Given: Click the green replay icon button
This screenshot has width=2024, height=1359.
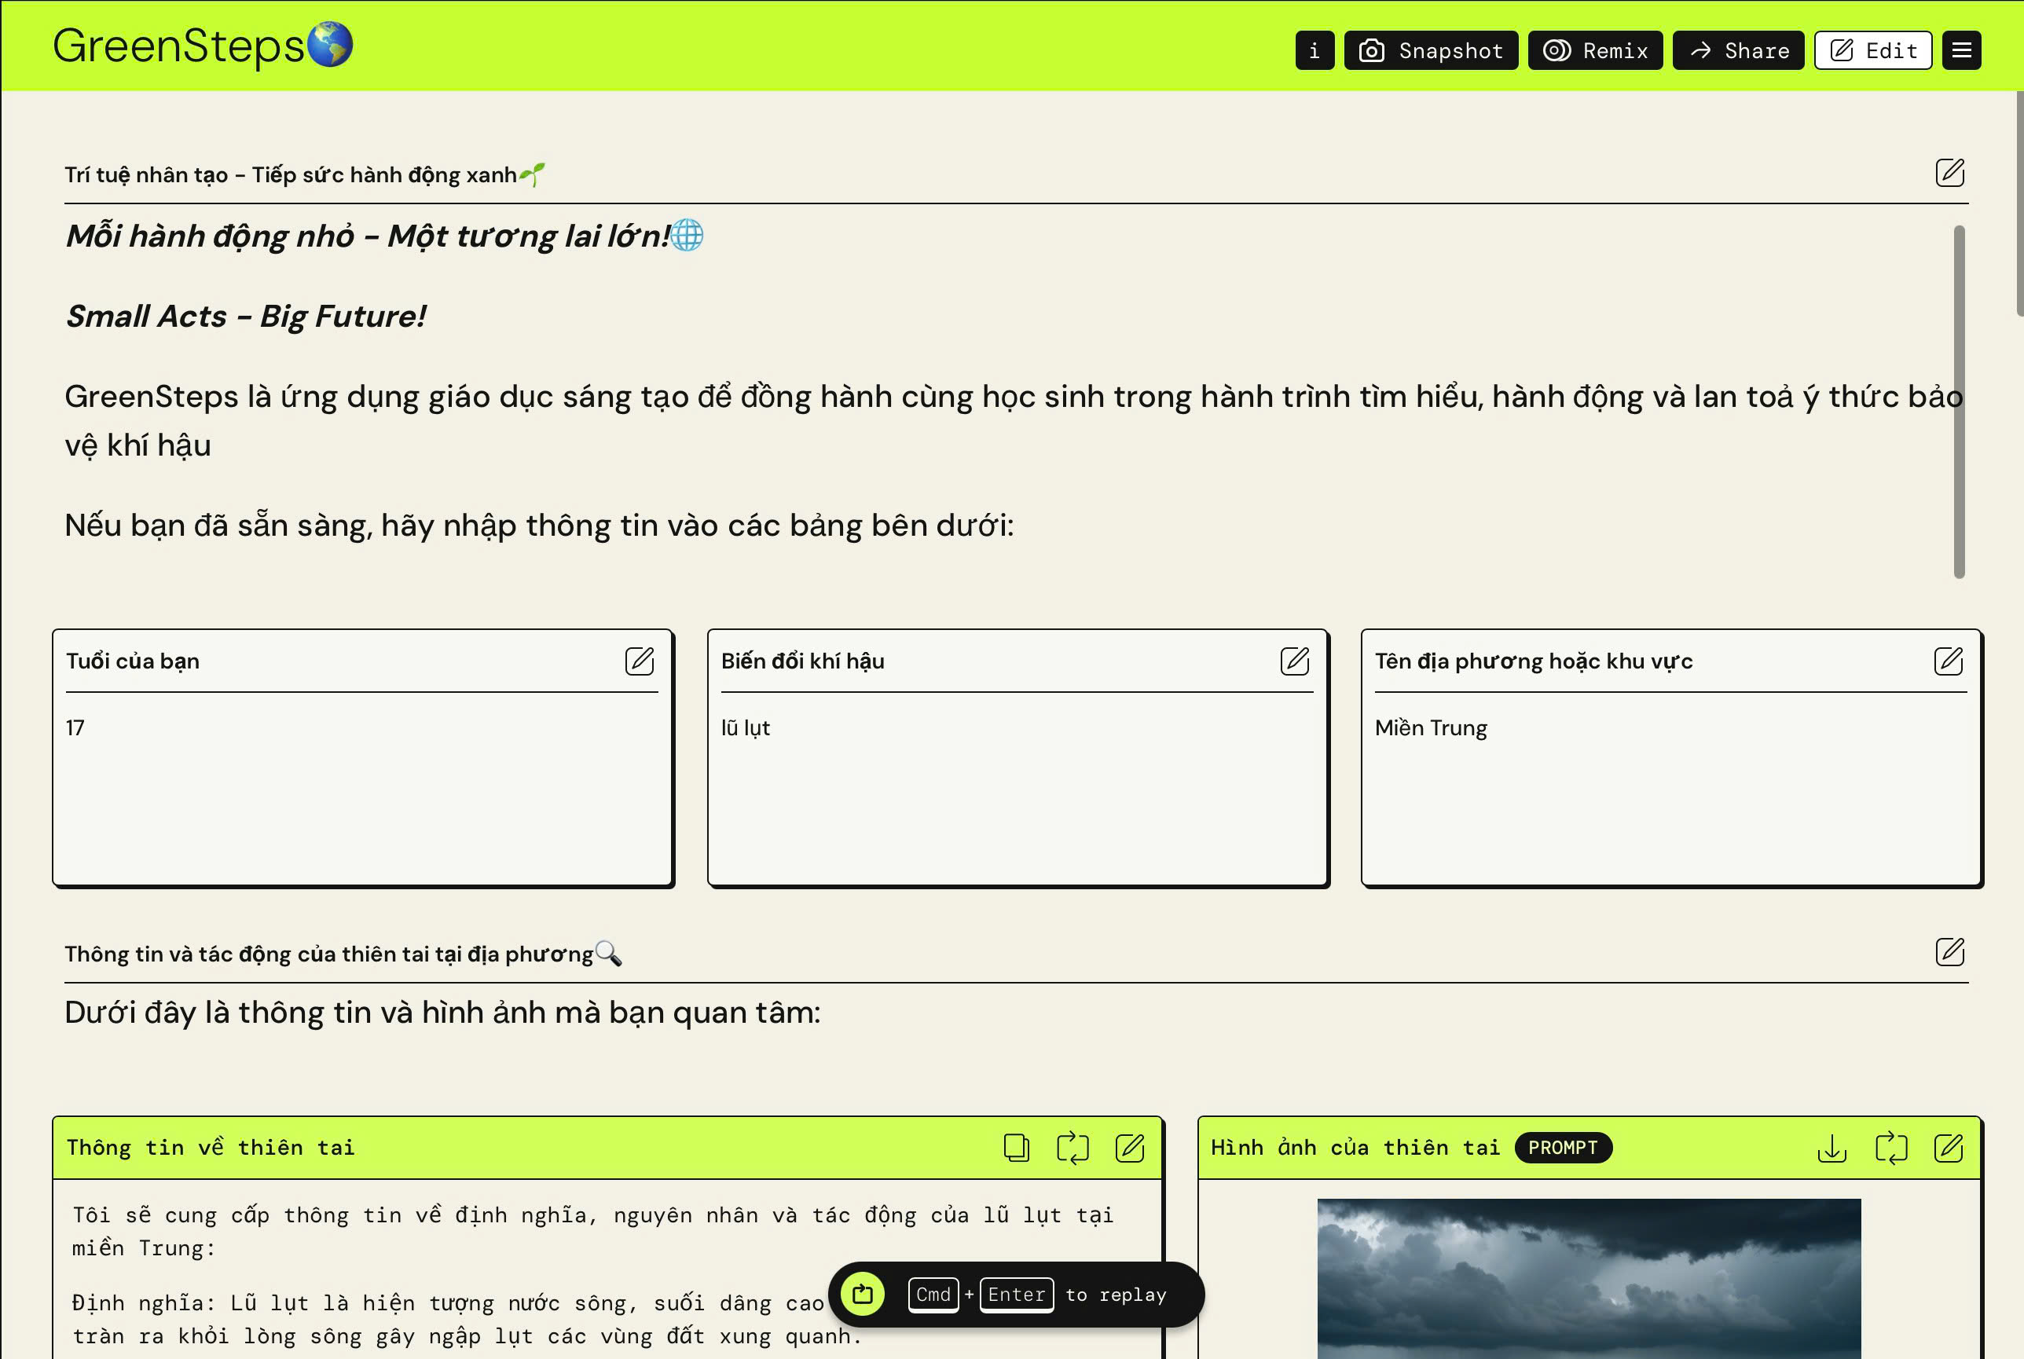Looking at the screenshot, I should pyautogui.click(x=863, y=1294).
